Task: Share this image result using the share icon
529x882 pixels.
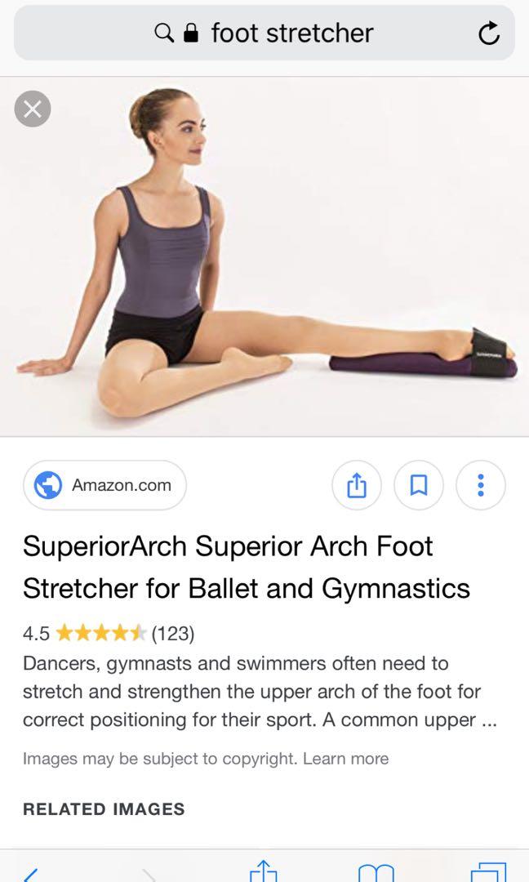Action: tap(357, 485)
